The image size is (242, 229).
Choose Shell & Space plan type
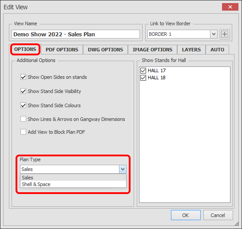[x=73, y=184]
